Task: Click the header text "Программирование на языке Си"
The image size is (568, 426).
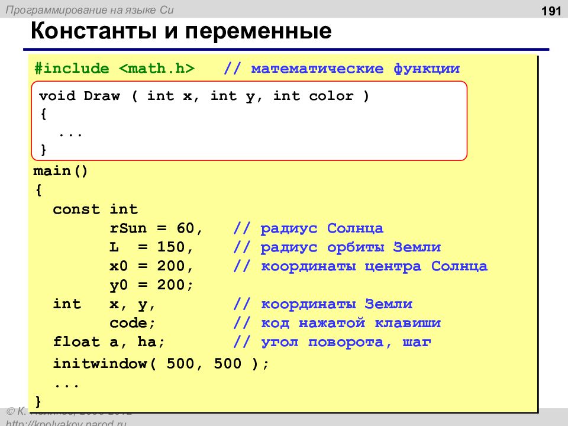Action: 89,10
